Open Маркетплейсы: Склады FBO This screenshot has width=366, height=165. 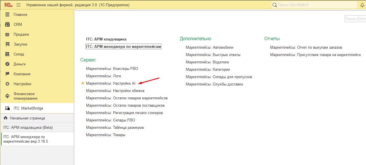pyautogui.click(x=111, y=120)
